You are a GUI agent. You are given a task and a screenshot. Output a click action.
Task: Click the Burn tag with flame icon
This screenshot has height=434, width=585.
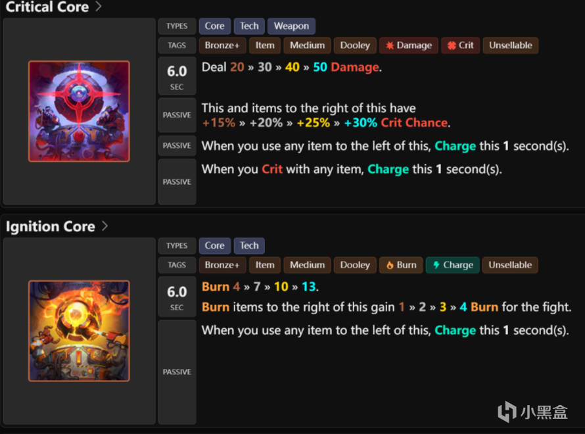pos(401,265)
